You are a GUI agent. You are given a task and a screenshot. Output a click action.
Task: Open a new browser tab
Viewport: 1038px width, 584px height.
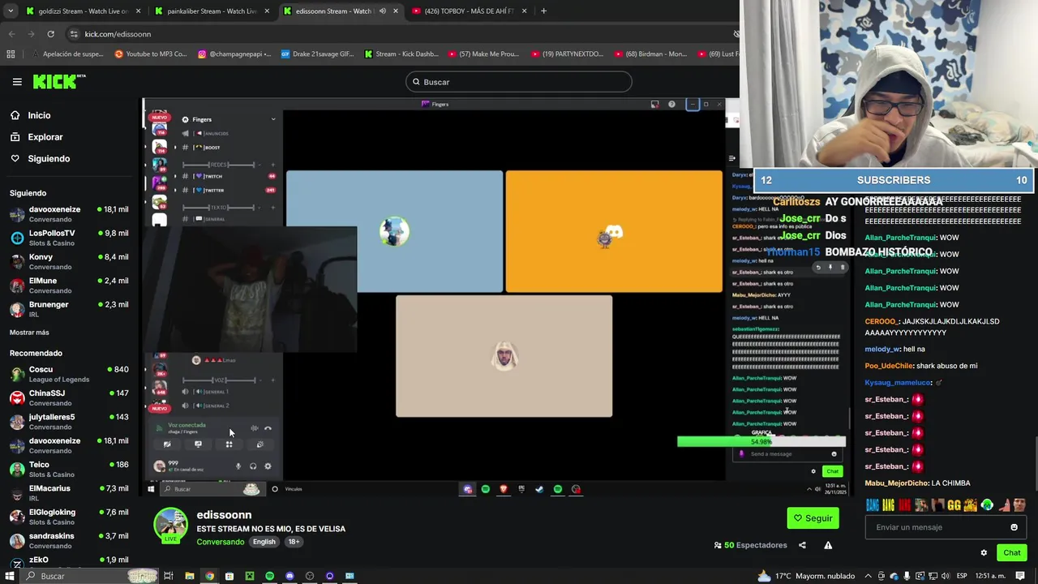tap(543, 11)
